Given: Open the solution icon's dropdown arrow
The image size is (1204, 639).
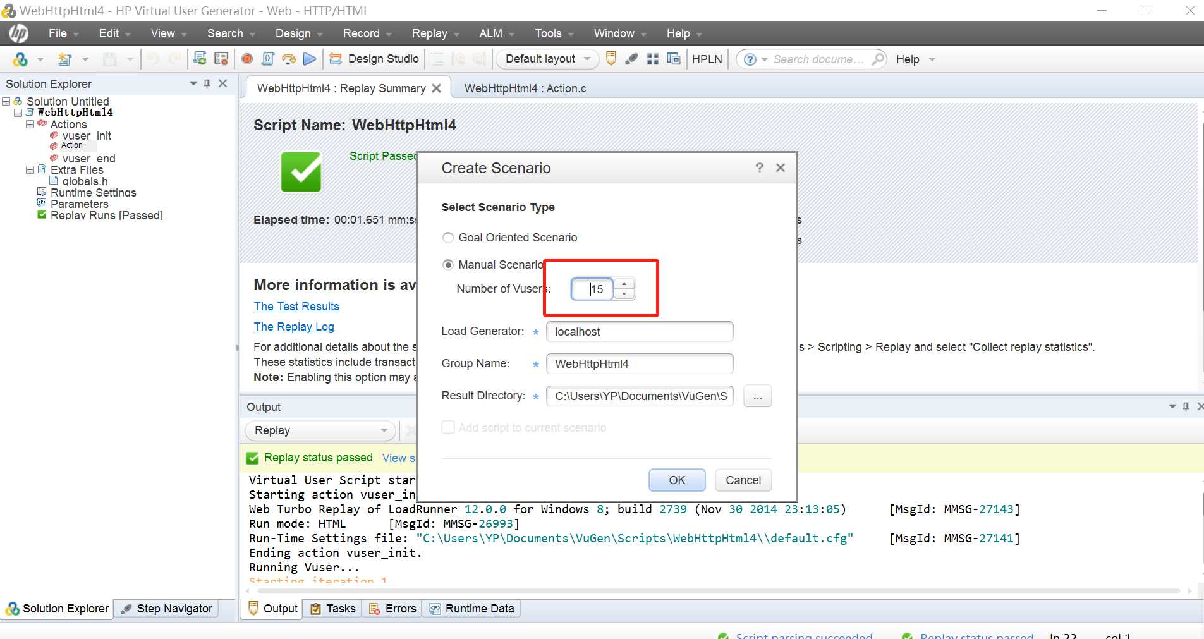Looking at the screenshot, I should pyautogui.click(x=40, y=59).
